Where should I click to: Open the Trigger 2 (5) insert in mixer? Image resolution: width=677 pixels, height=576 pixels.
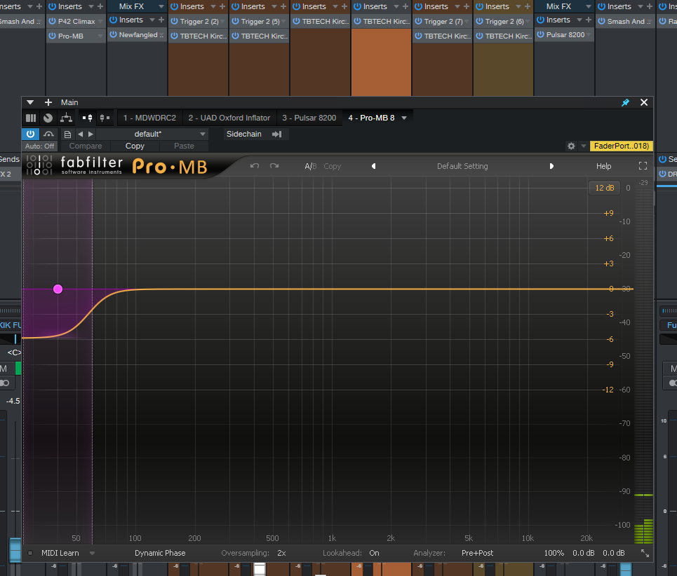260,21
